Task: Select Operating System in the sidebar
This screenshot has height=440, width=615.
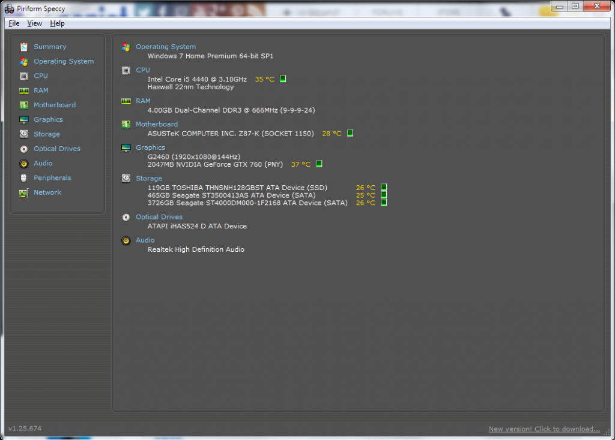Action: pyautogui.click(x=64, y=62)
